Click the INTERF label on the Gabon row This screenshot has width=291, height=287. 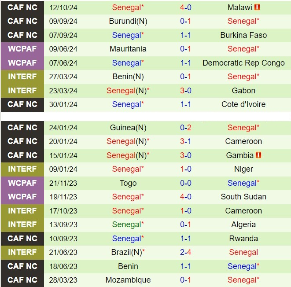[x=22, y=91]
